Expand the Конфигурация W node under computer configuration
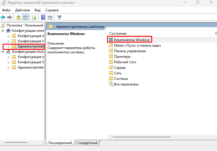 pyautogui.click(x=8, y=41)
